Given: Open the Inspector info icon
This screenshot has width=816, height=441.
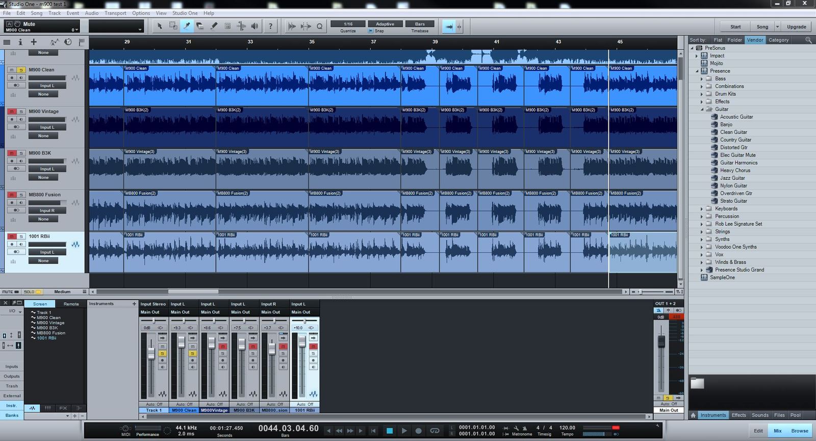Looking at the screenshot, I should click(x=20, y=42).
